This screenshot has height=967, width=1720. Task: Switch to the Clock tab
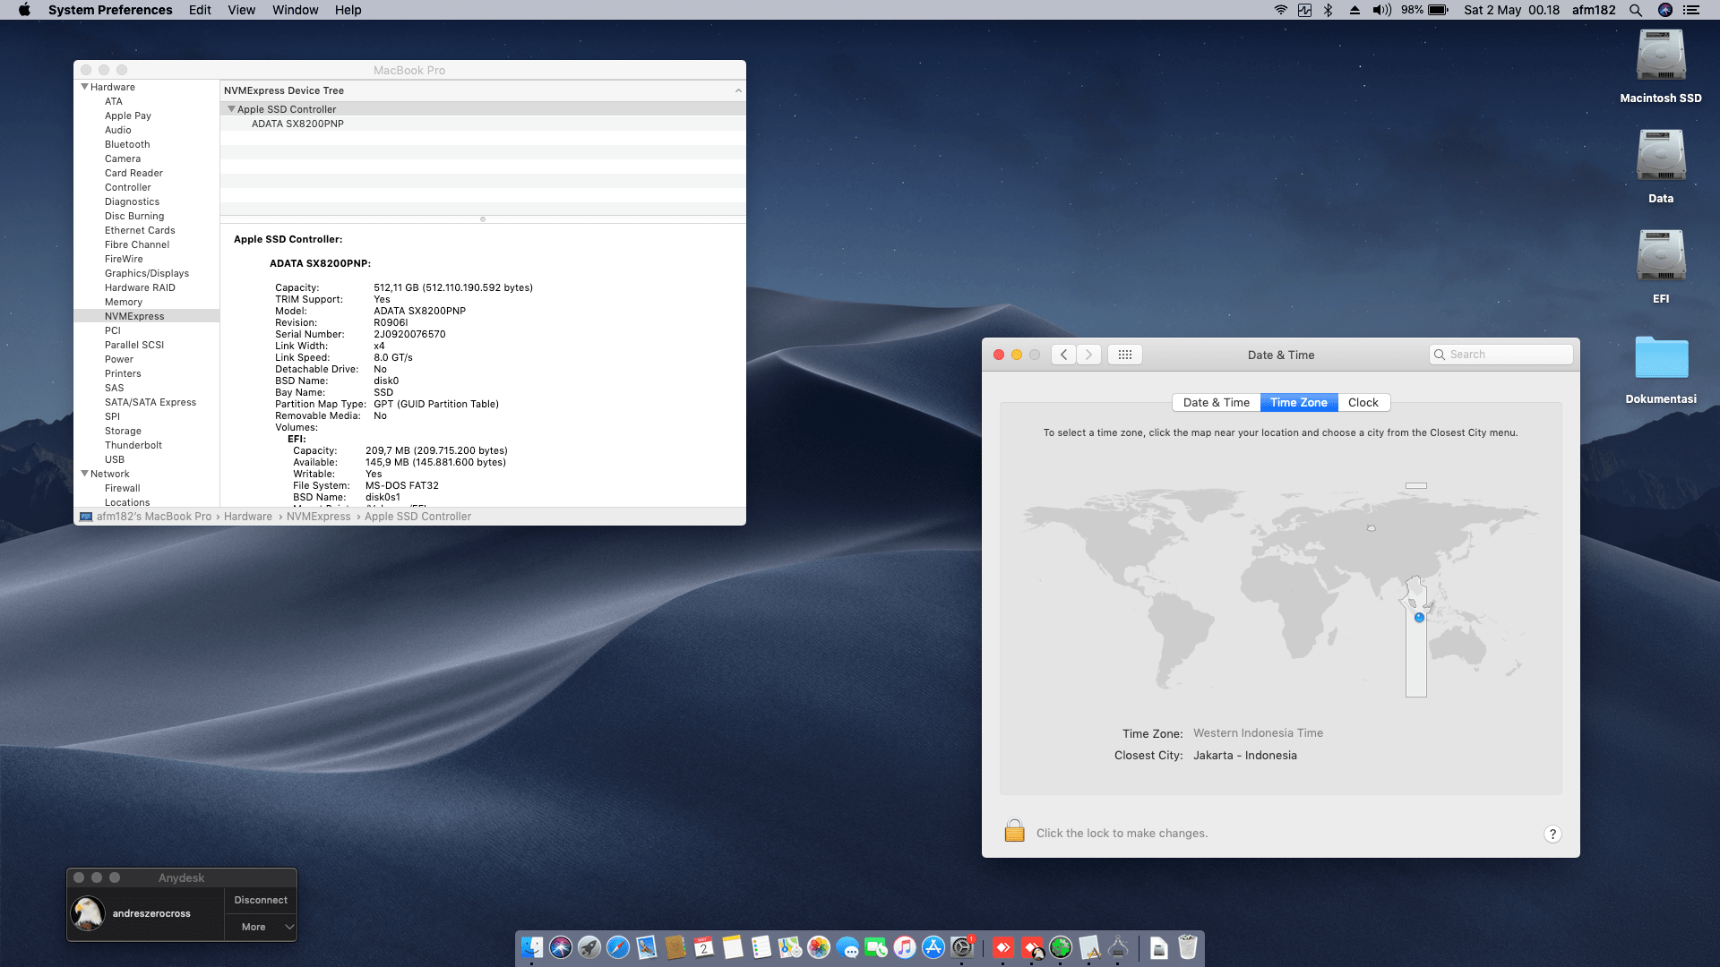click(x=1363, y=402)
